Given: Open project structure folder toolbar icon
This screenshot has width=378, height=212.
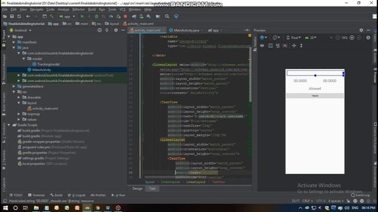Looking at the screenshot, I should 158,16.
